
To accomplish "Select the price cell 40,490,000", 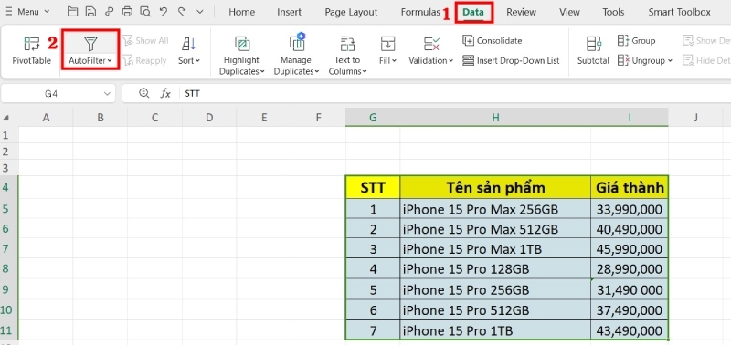I will pos(630,229).
